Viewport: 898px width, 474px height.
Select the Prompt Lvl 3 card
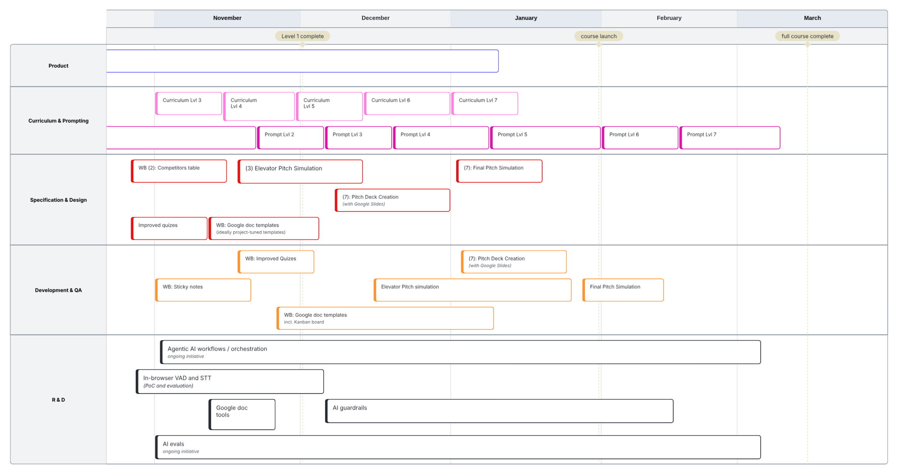tap(359, 138)
